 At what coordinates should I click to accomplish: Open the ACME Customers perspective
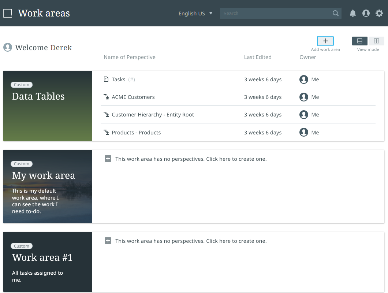click(133, 97)
